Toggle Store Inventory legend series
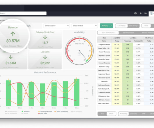154x128 pixels. click(11, 111)
